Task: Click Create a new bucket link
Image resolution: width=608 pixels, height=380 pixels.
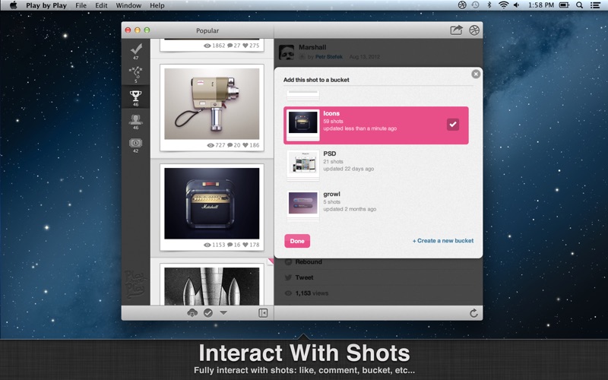Action: point(442,241)
